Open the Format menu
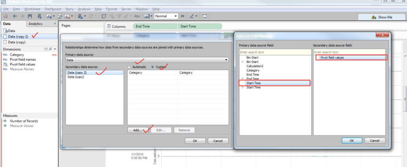The image size is (407, 167). [111, 9]
